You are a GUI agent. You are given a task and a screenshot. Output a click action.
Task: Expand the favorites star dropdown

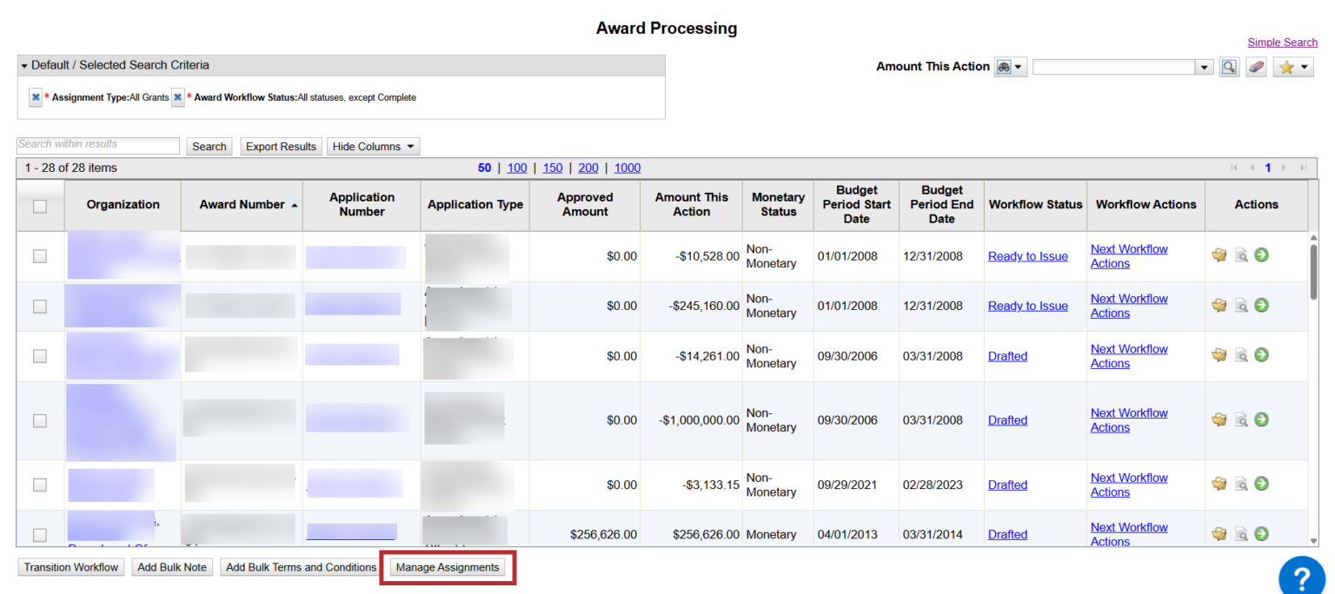pos(1292,67)
